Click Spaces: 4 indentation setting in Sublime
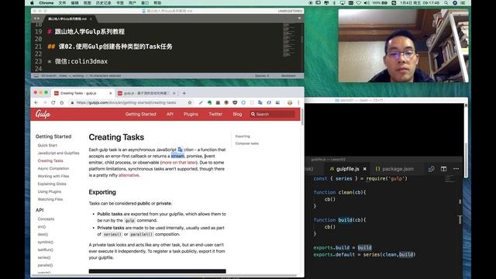Screen dimensions: 496x279 (x=262, y=76)
